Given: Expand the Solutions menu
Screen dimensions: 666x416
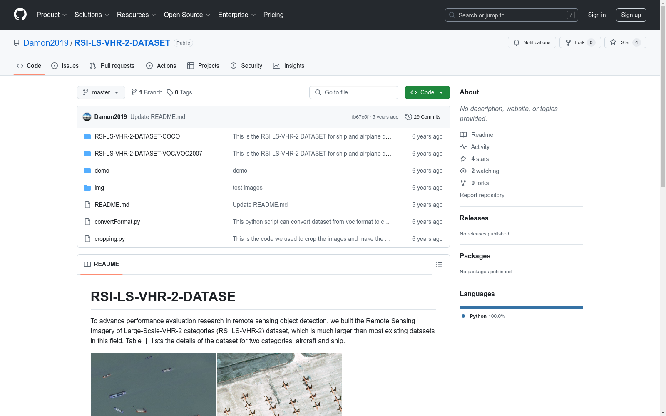Looking at the screenshot, I should (x=92, y=15).
